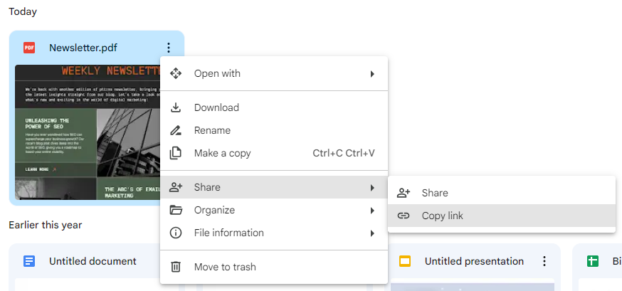Click the Earlier this year heading

(46, 226)
